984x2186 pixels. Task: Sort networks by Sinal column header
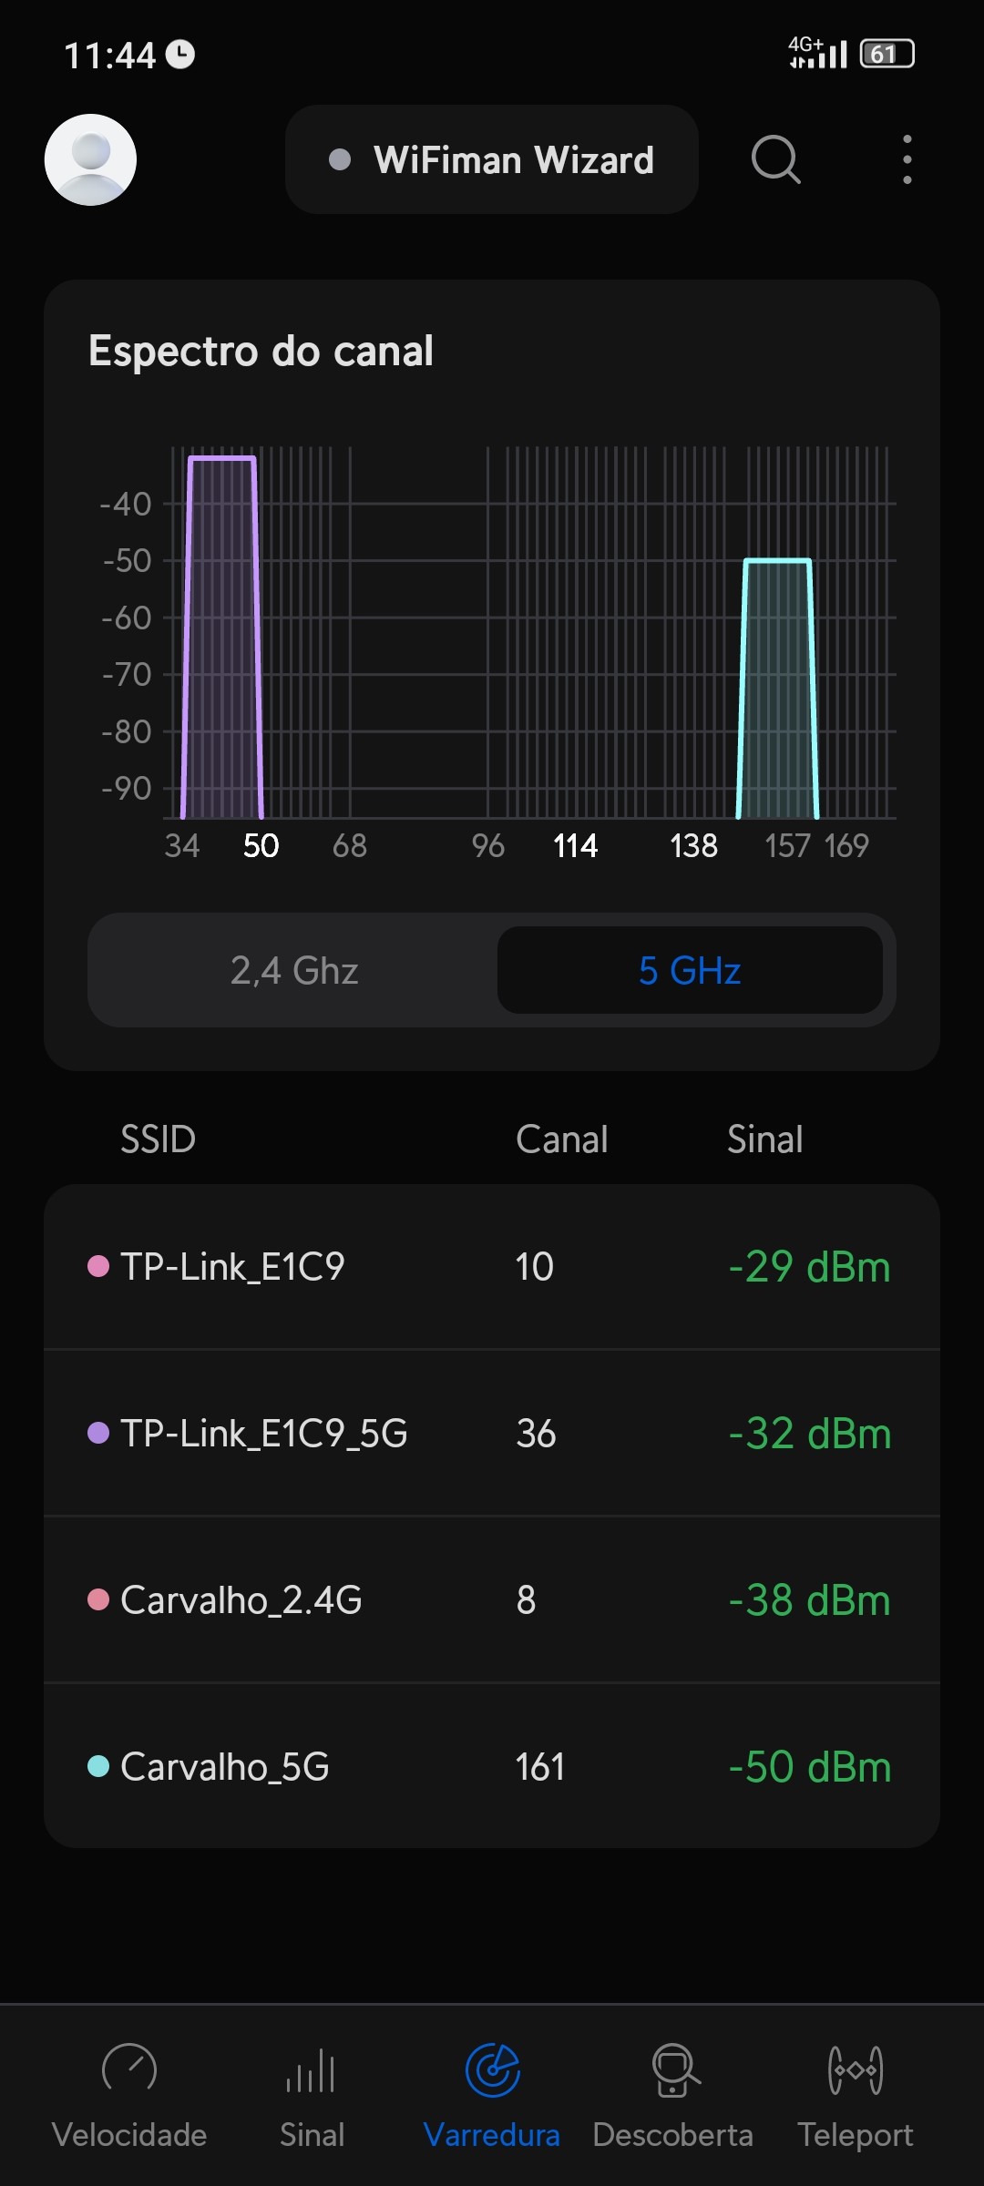click(764, 1139)
